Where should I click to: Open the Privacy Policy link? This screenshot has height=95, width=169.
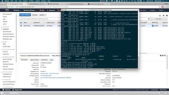click(x=154, y=90)
